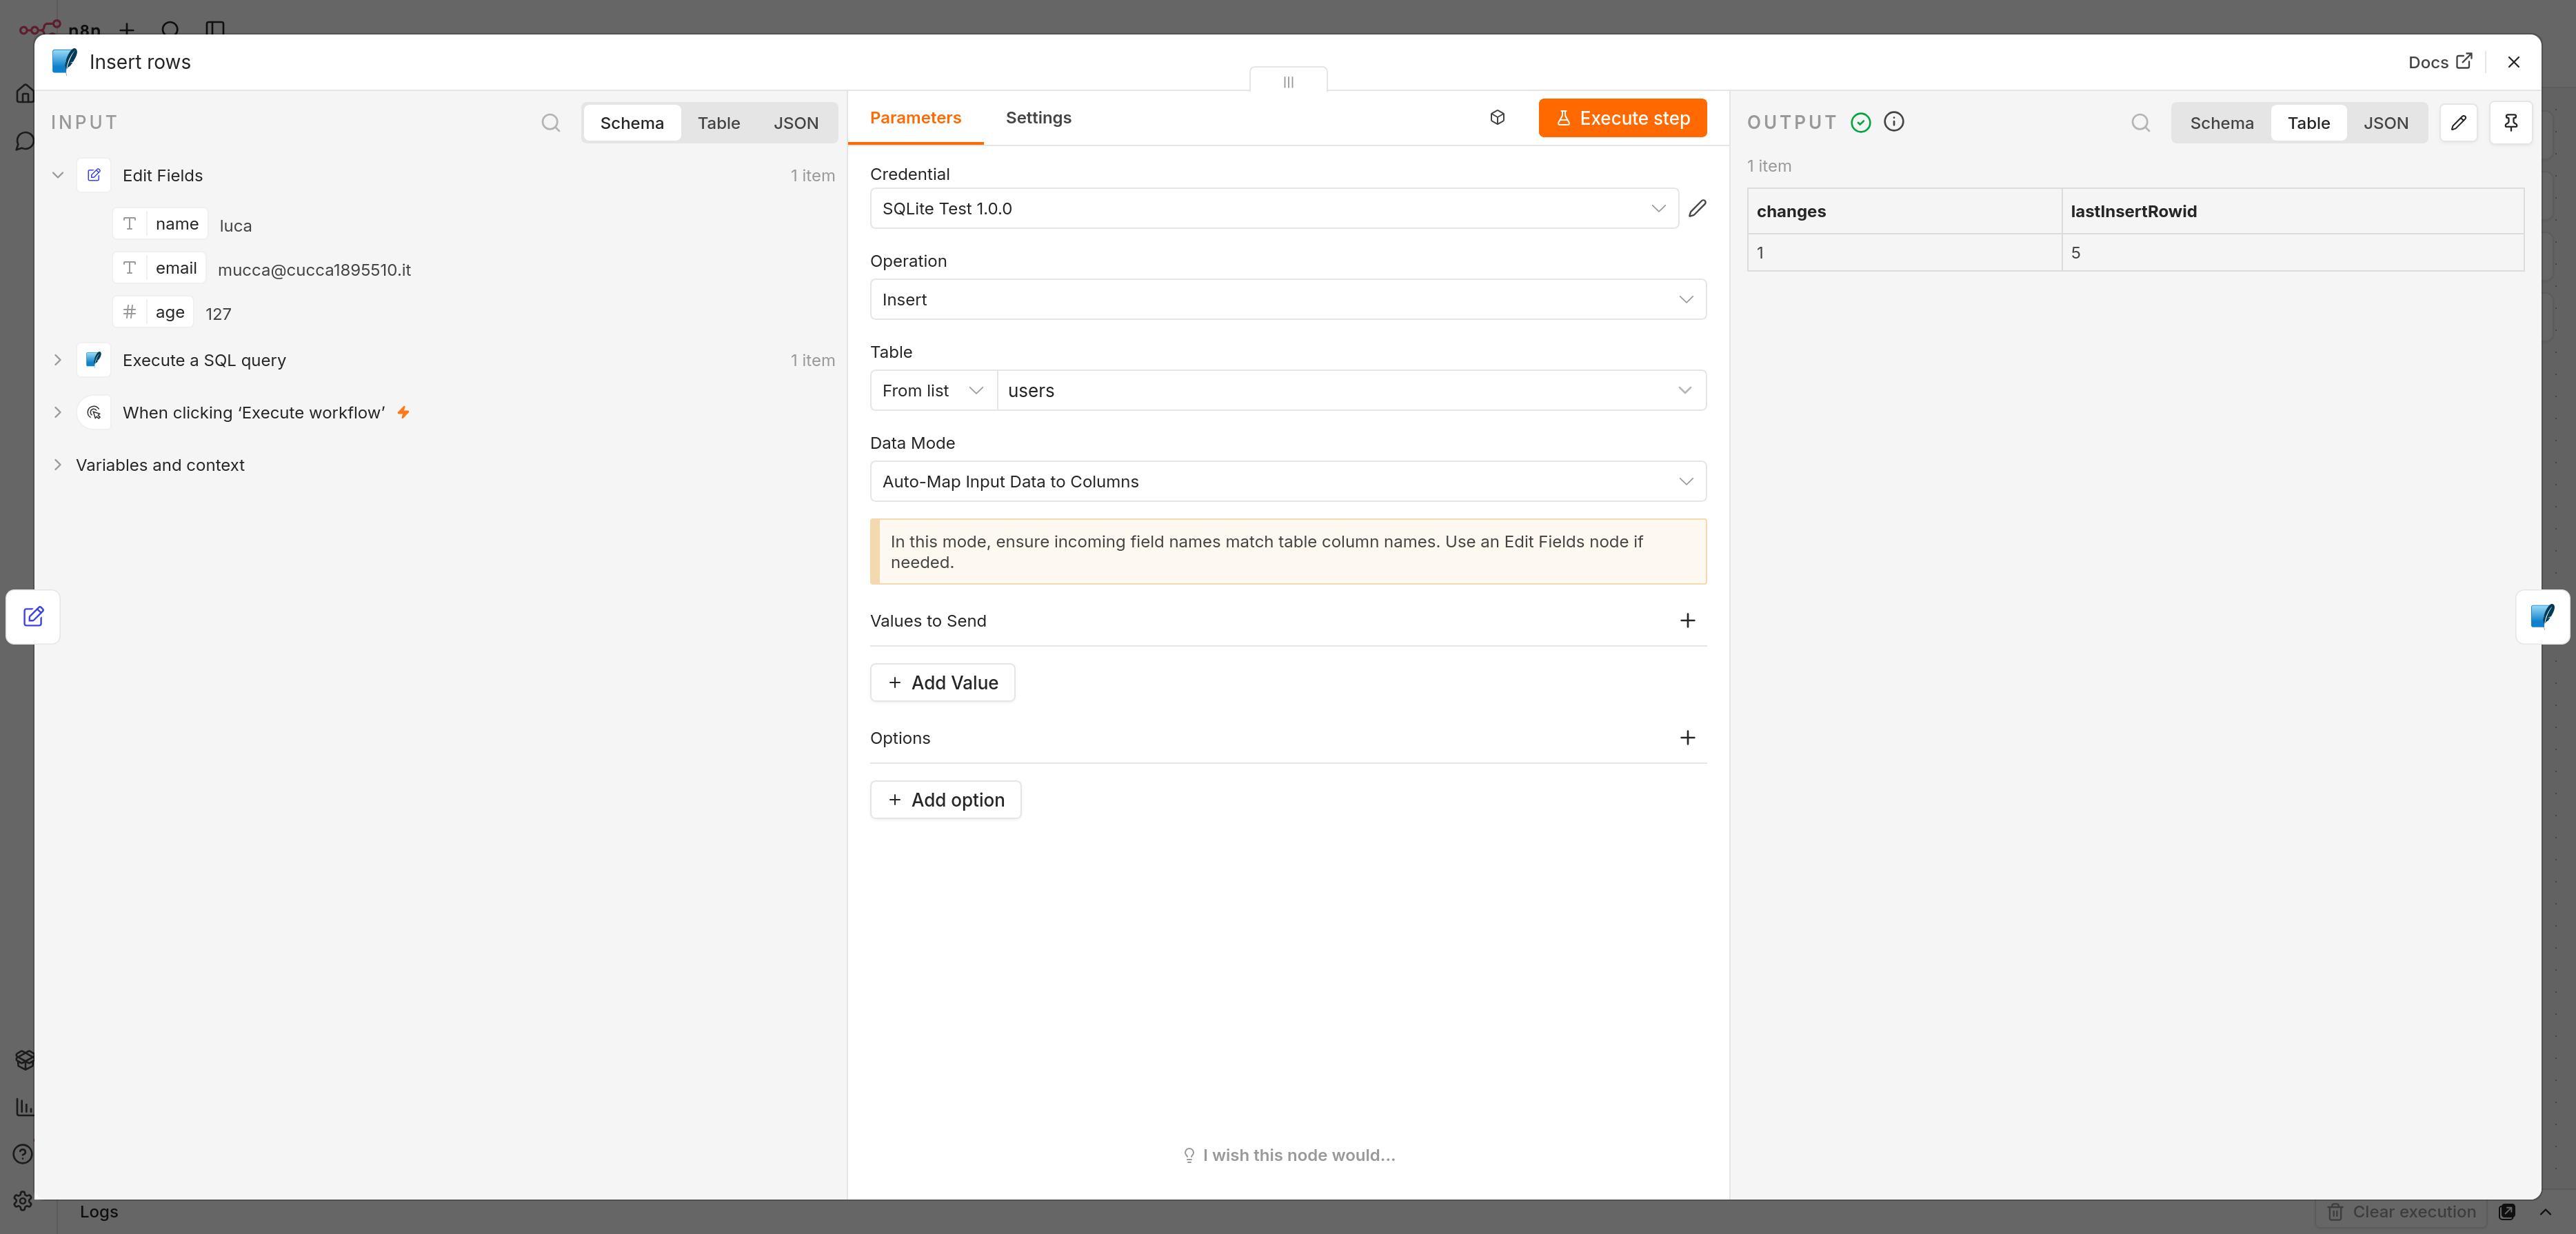Click the cube icon beside Execute step
The width and height of the screenshot is (2576, 1234).
tap(1497, 117)
